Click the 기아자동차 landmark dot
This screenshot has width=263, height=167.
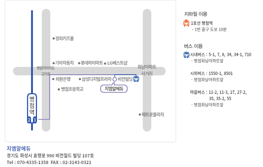pos(54,63)
